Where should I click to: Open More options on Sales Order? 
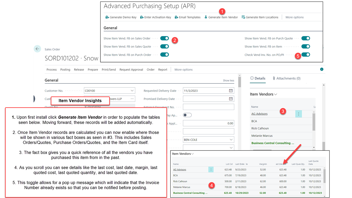click(x=183, y=70)
